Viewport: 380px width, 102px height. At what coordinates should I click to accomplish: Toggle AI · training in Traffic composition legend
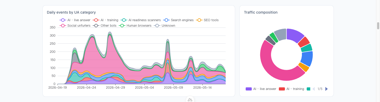tap(291, 89)
